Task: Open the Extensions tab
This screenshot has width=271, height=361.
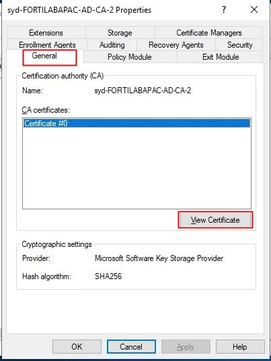Action: 46,33
